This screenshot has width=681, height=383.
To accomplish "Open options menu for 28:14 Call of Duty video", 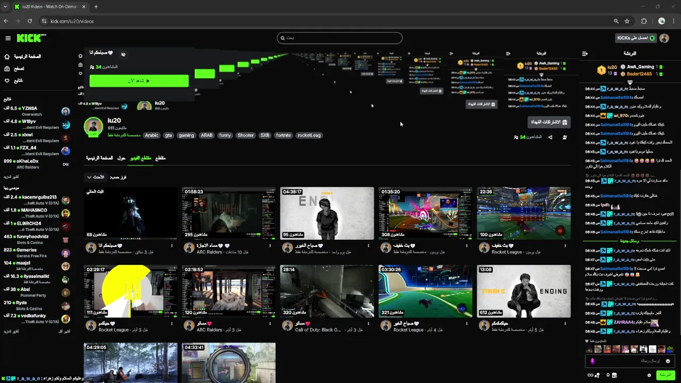I will coord(369,323).
